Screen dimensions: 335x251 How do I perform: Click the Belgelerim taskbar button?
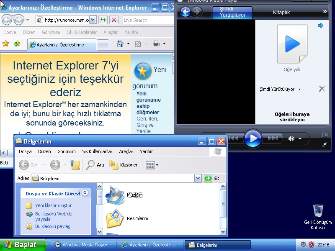point(217,245)
